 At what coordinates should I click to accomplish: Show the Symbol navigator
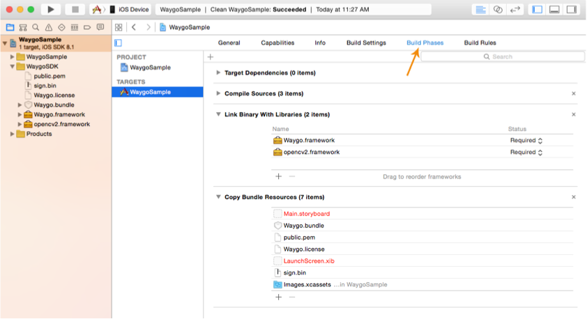click(23, 27)
